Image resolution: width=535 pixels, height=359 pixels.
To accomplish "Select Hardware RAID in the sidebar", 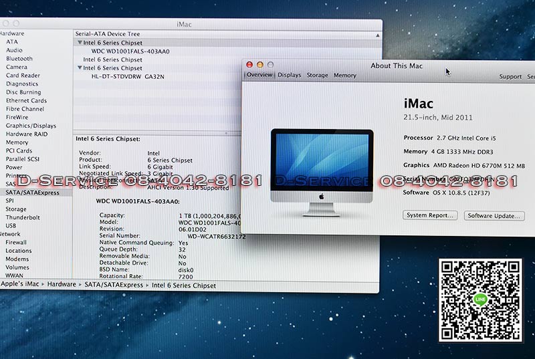I will click(27, 134).
